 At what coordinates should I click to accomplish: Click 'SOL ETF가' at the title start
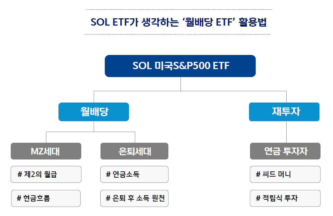(x=115, y=22)
